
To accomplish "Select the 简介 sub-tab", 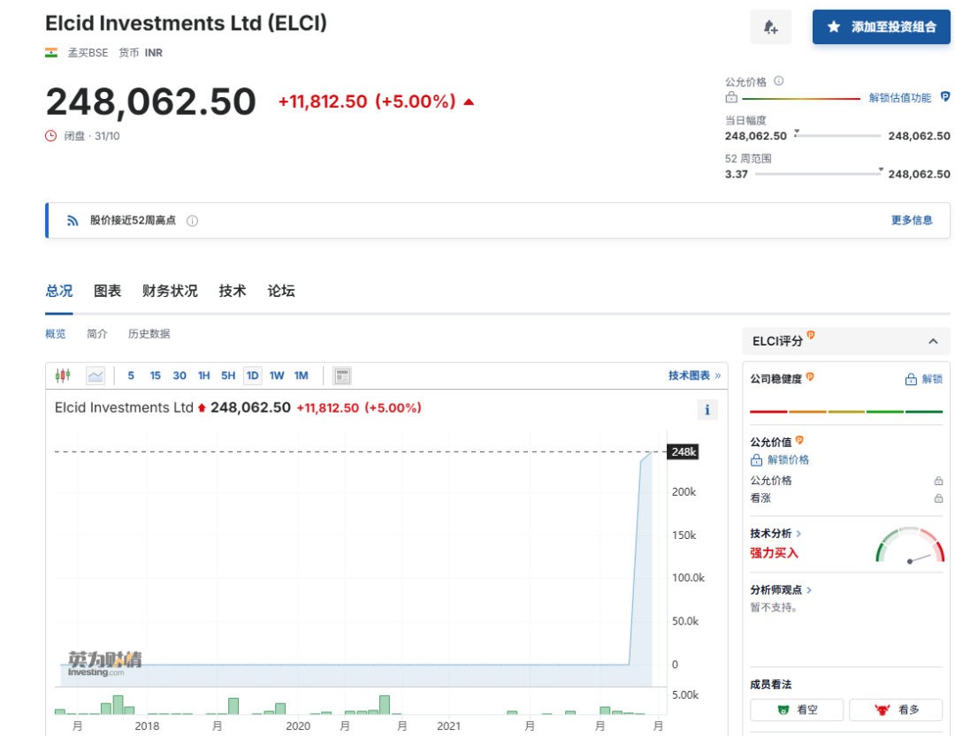I will [97, 334].
